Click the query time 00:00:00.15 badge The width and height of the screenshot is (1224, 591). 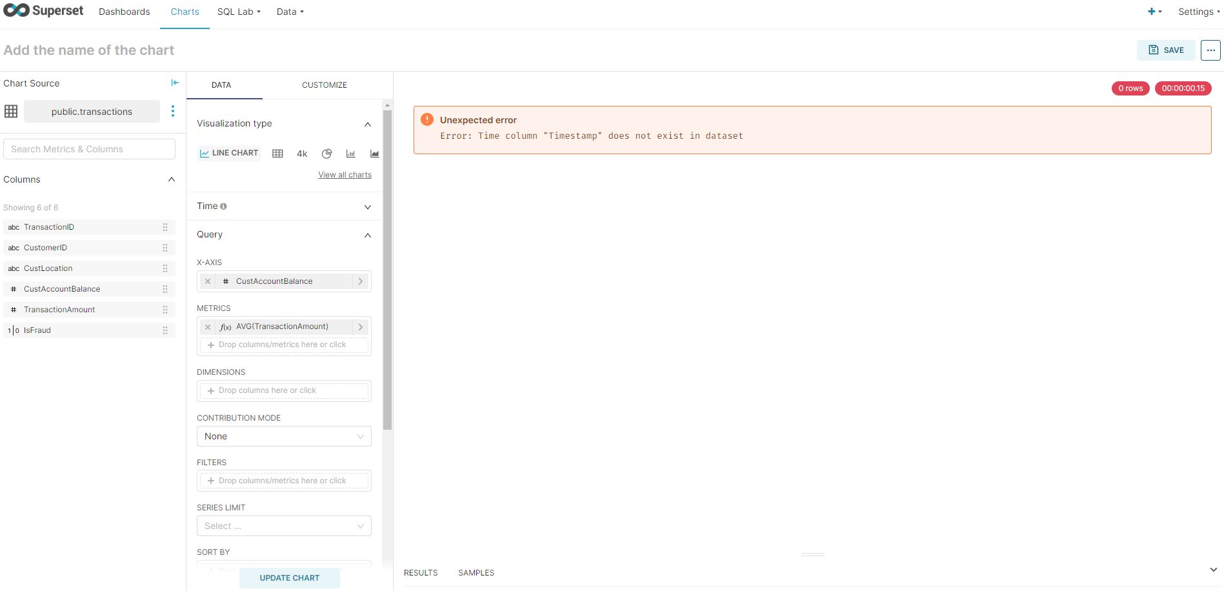(x=1183, y=88)
